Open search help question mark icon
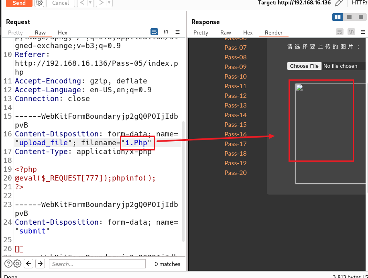This screenshot has width=368, height=278. [x=8, y=264]
